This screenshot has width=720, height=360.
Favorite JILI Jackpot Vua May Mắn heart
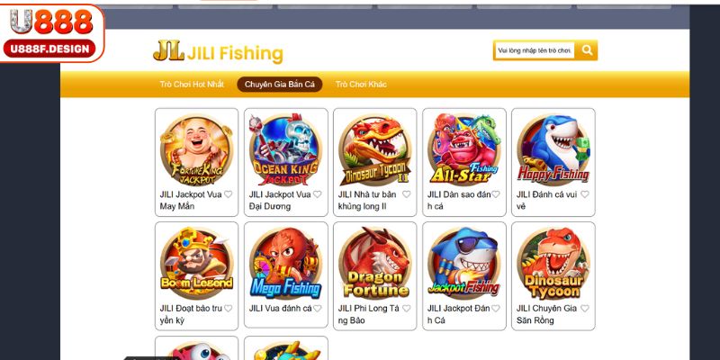pos(229,194)
